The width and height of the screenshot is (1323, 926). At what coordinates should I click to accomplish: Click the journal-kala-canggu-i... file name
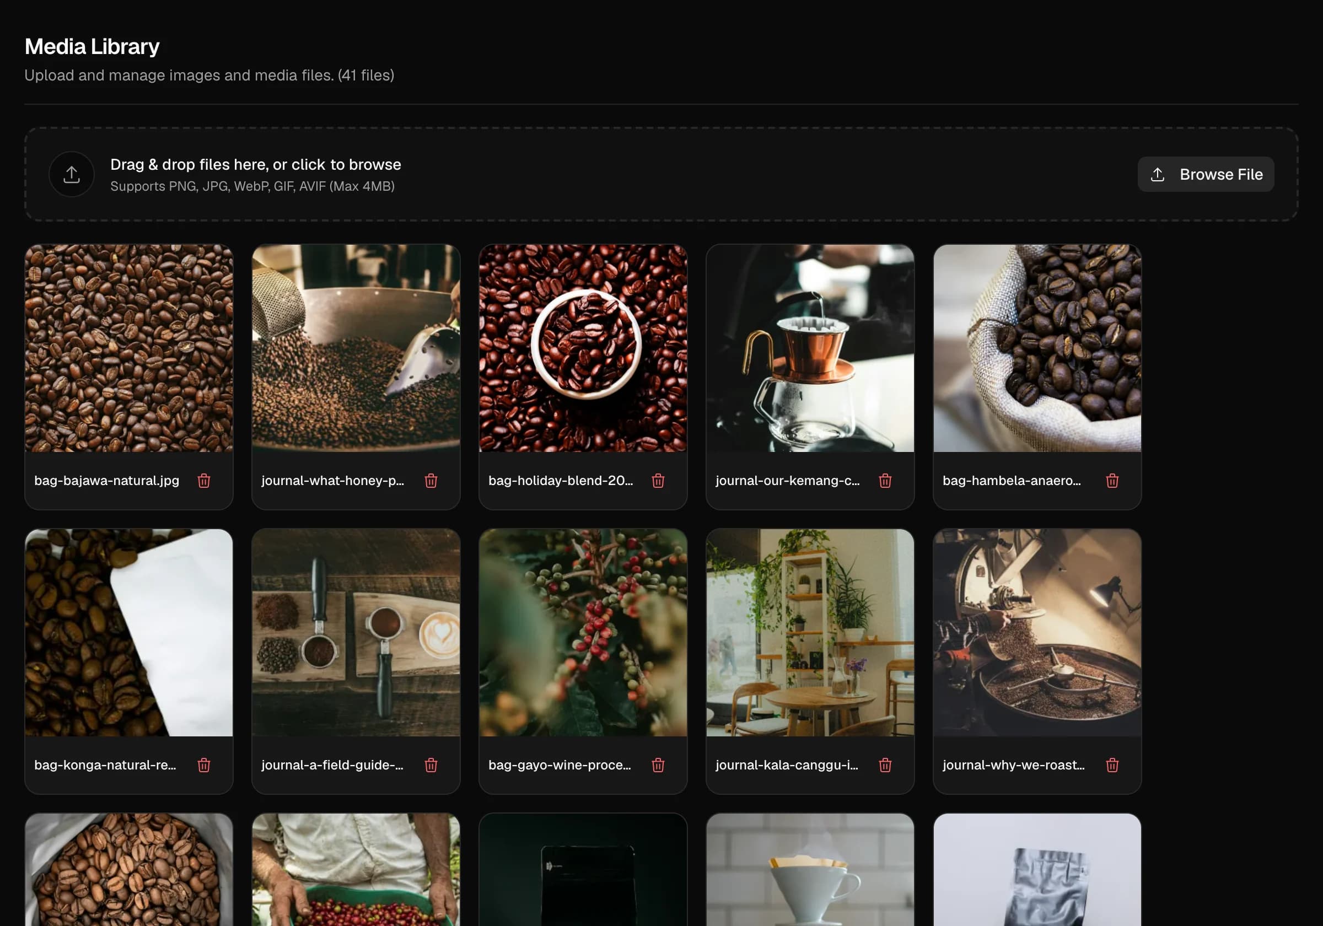(787, 765)
